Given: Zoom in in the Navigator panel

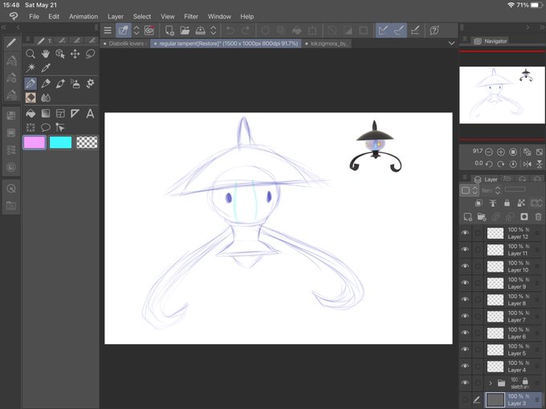Looking at the screenshot, I should 501,152.
